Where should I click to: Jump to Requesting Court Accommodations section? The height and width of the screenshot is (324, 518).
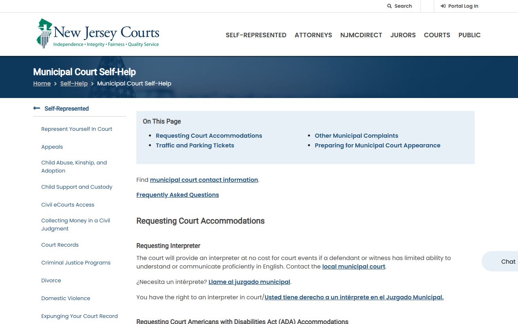pyautogui.click(x=209, y=136)
